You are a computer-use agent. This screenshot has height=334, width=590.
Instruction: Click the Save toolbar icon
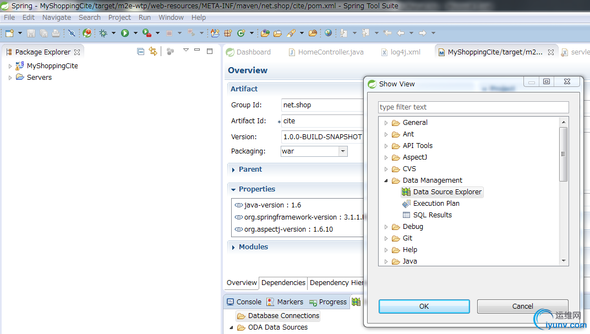[31, 33]
